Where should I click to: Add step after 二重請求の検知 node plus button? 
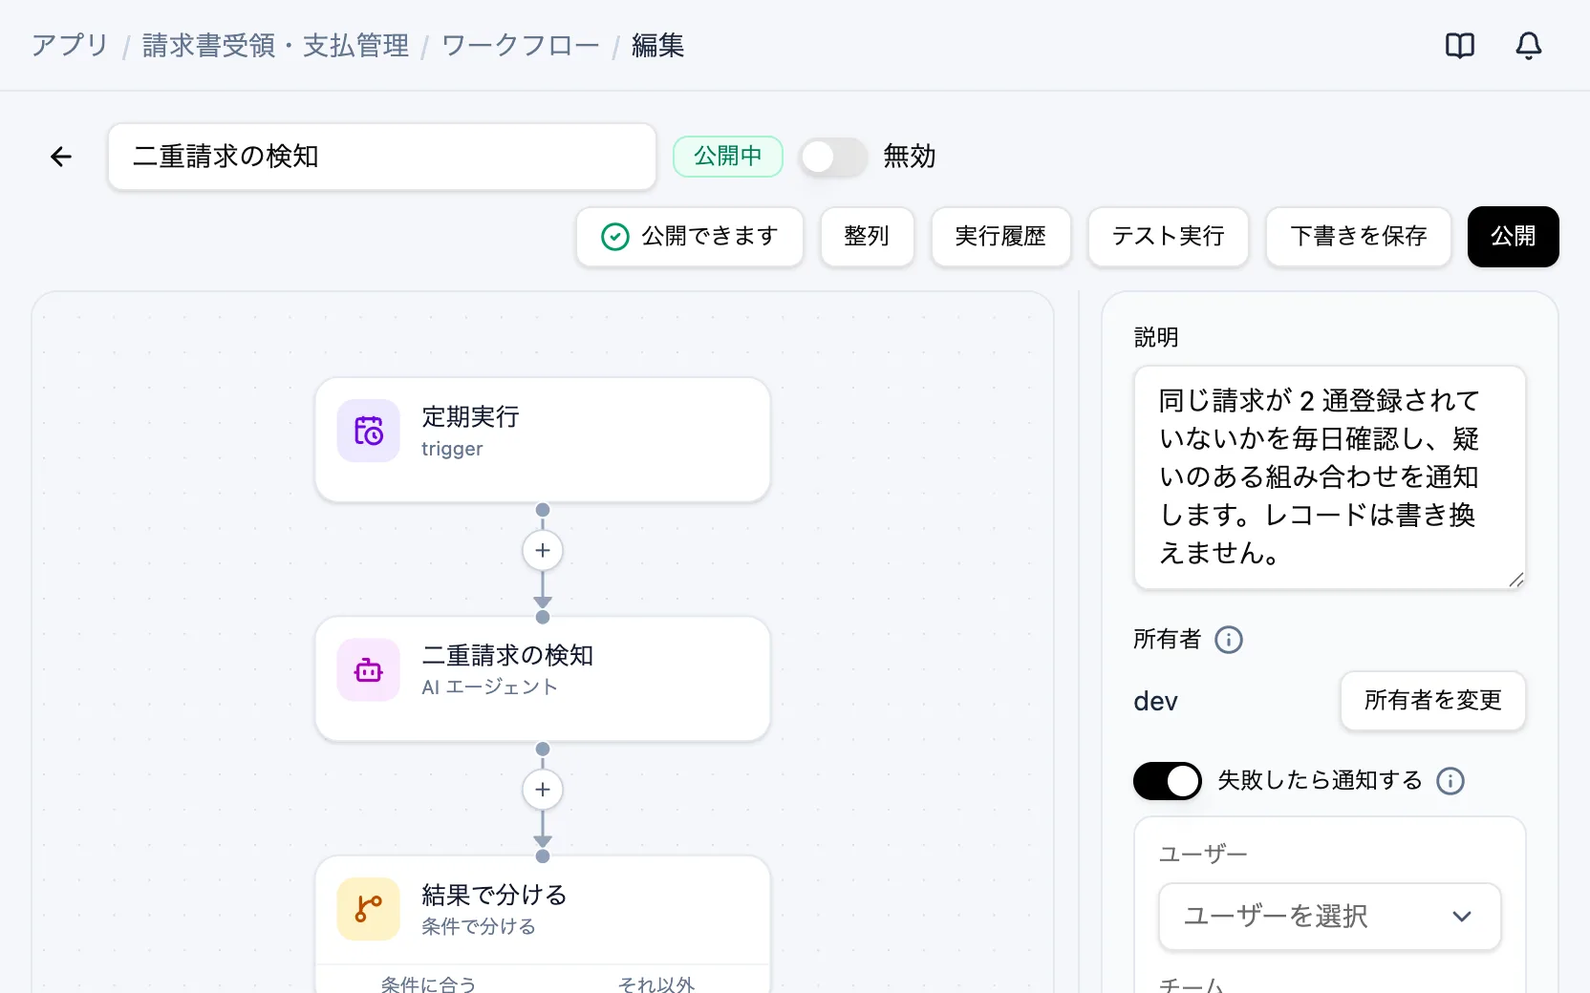tap(543, 790)
